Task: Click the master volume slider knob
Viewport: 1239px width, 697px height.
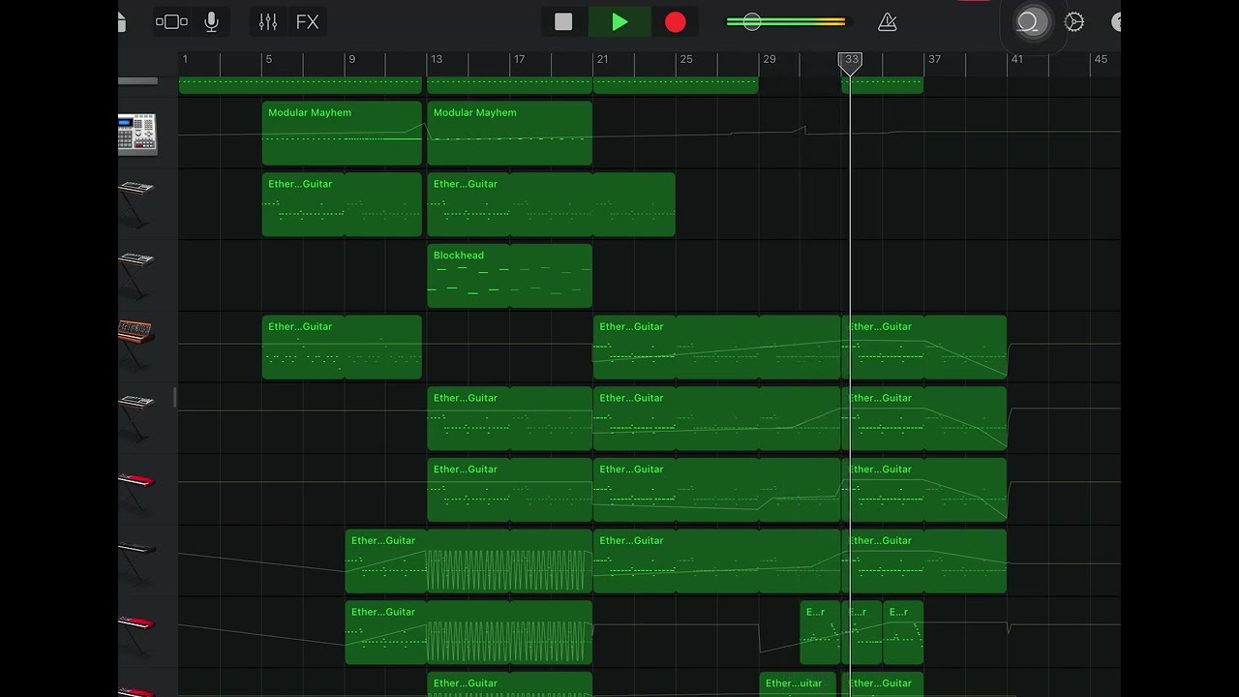Action: pos(752,21)
